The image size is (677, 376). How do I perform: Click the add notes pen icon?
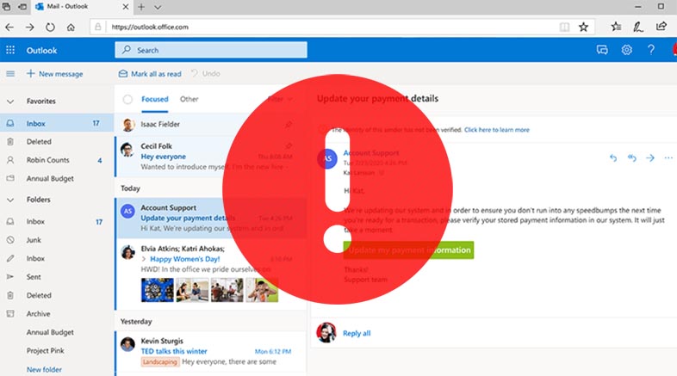638,27
